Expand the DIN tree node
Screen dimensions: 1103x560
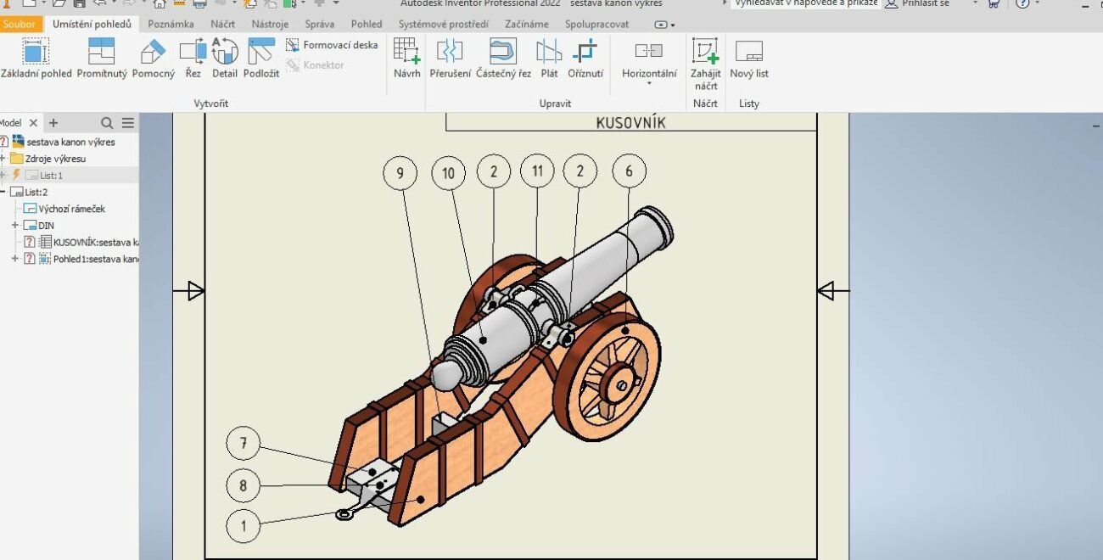click(15, 226)
